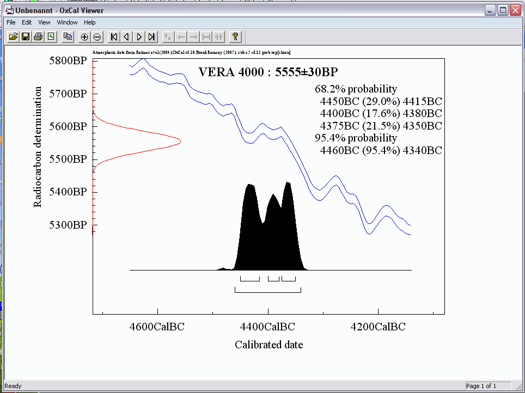This screenshot has height=393, width=525.
Task: Click the VERA 4000 plot title
Action: (x=271, y=72)
